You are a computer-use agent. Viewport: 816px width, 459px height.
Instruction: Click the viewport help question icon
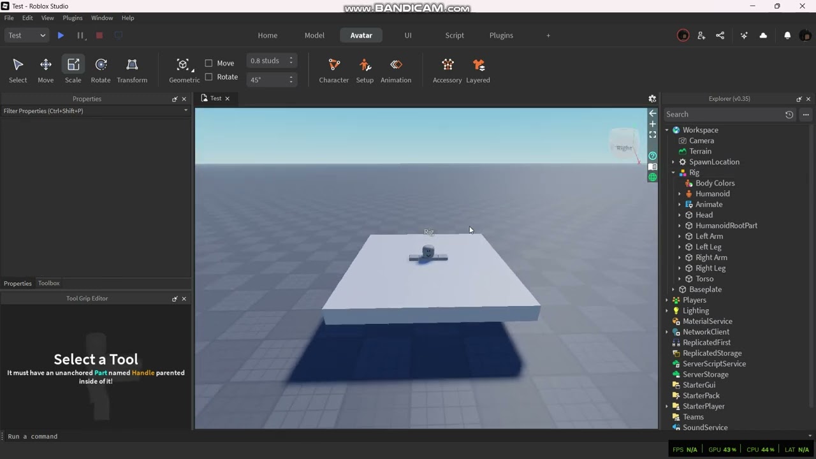tap(652, 156)
